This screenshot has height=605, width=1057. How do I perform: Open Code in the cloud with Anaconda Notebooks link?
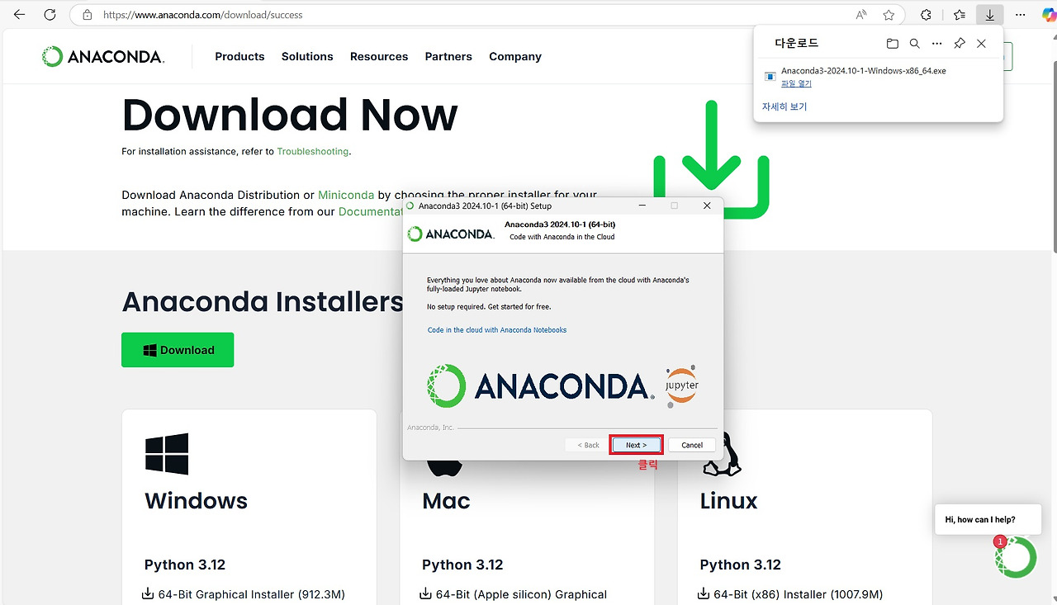click(x=497, y=330)
